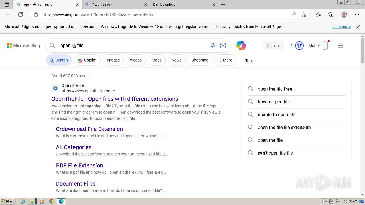Click the Read aloud icon in address bar
365x205 pixels.
(293, 15)
